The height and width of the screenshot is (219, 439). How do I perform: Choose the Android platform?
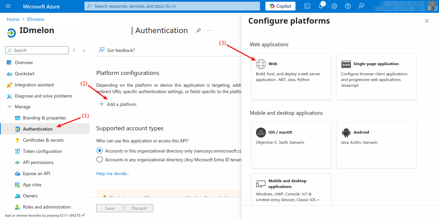click(377, 145)
